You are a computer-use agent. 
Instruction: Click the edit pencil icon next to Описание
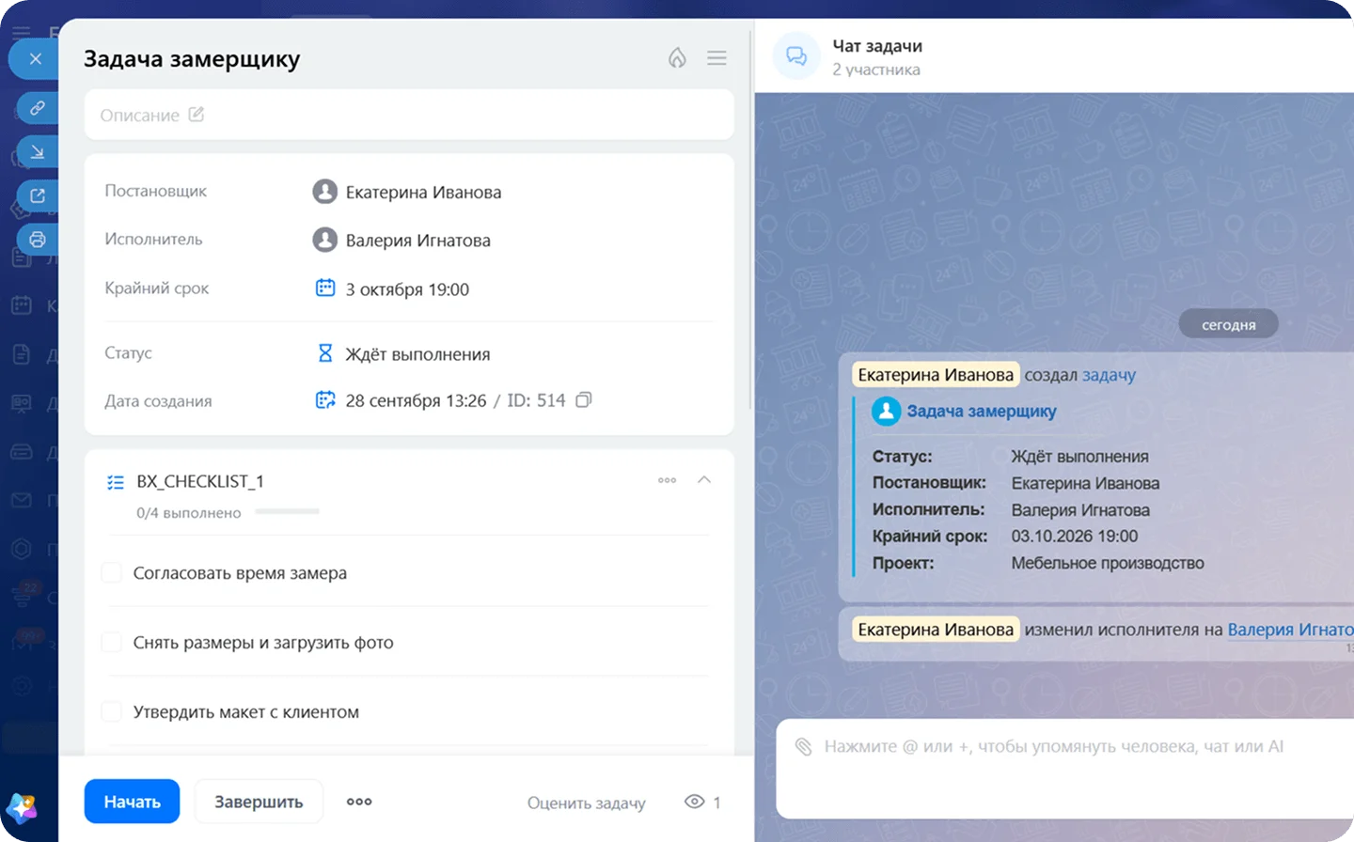click(196, 115)
